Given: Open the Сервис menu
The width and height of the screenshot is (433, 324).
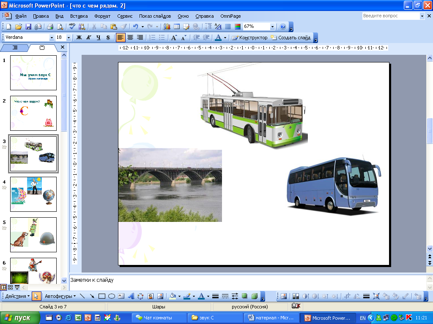Looking at the screenshot, I should [125, 16].
